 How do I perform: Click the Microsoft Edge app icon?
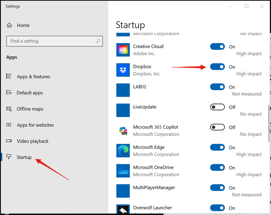[123, 151]
